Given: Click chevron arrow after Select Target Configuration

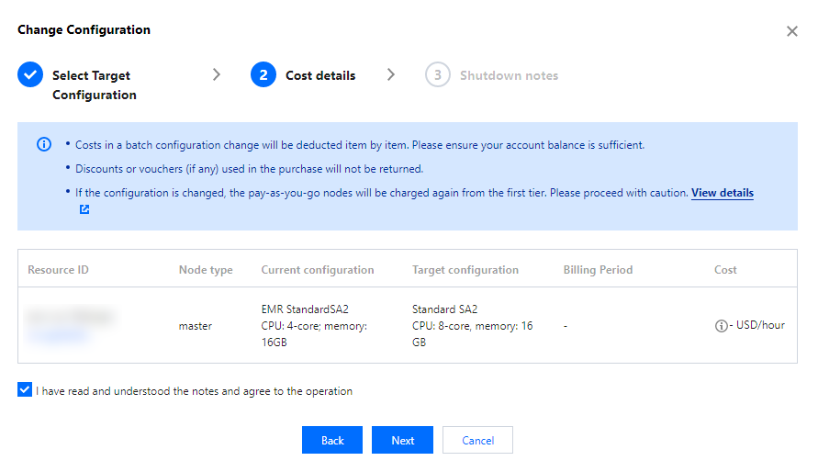Looking at the screenshot, I should point(217,75).
